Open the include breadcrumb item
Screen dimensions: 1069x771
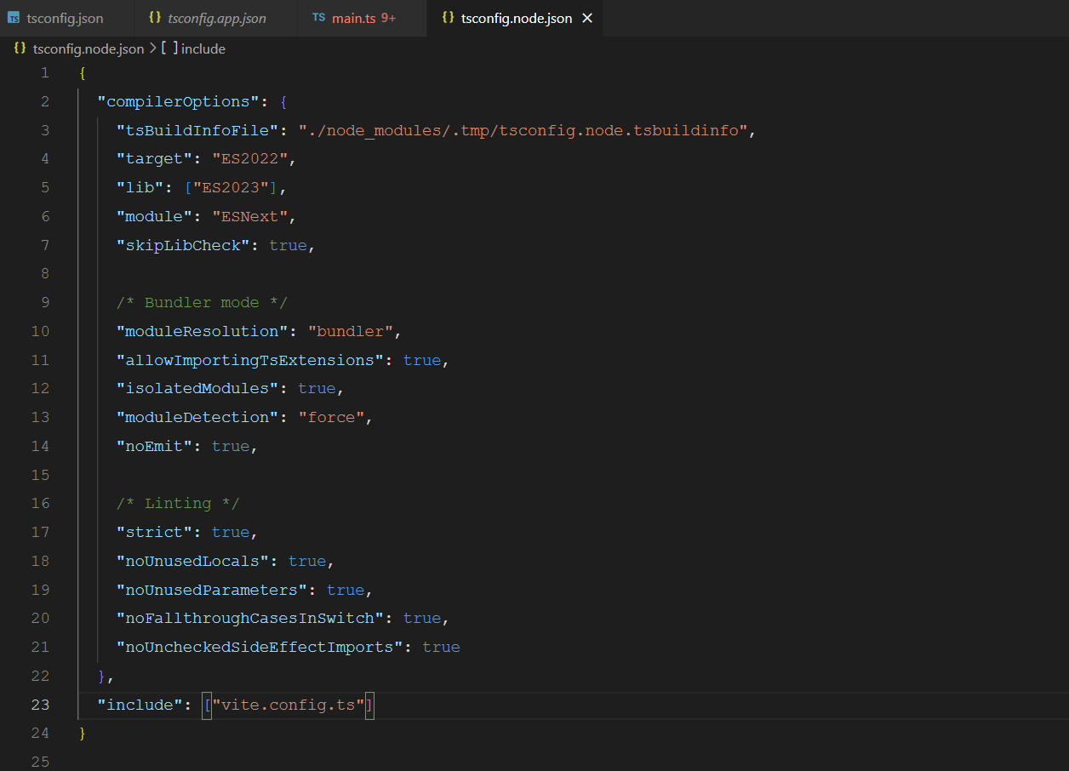click(203, 49)
